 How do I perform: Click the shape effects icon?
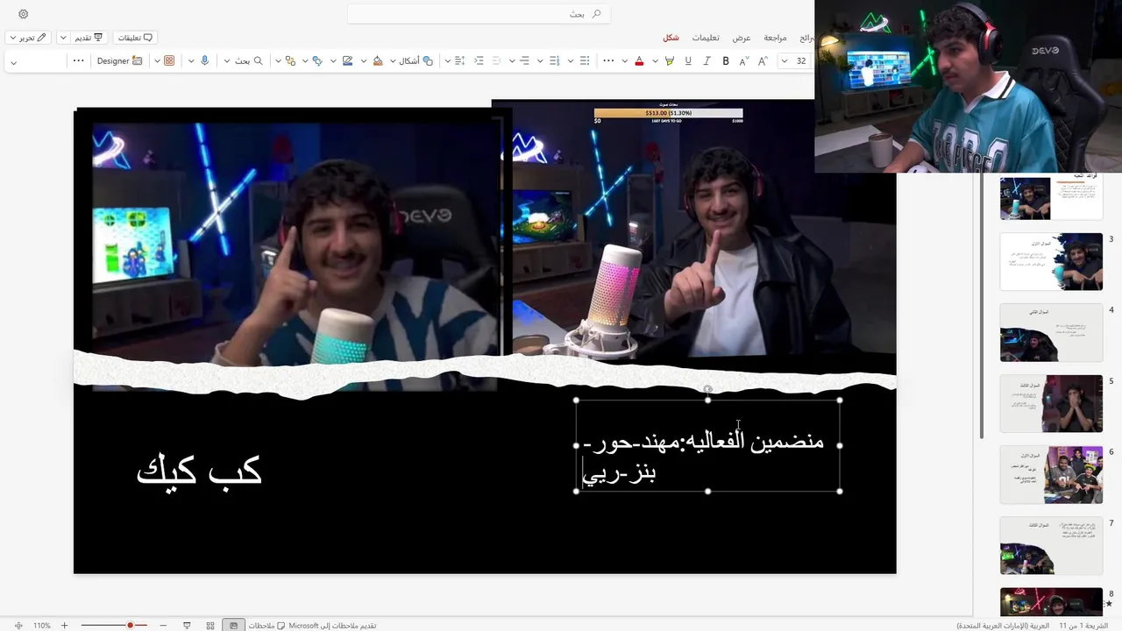point(317,61)
